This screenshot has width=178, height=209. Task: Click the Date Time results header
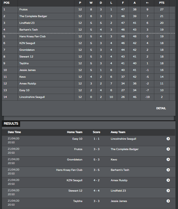coord(14,132)
